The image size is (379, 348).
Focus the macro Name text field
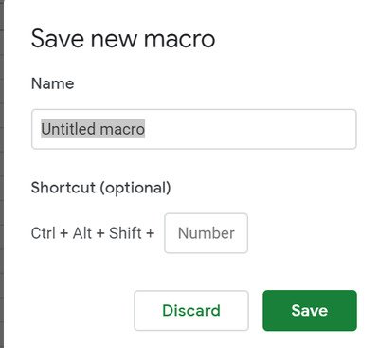tap(194, 129)
